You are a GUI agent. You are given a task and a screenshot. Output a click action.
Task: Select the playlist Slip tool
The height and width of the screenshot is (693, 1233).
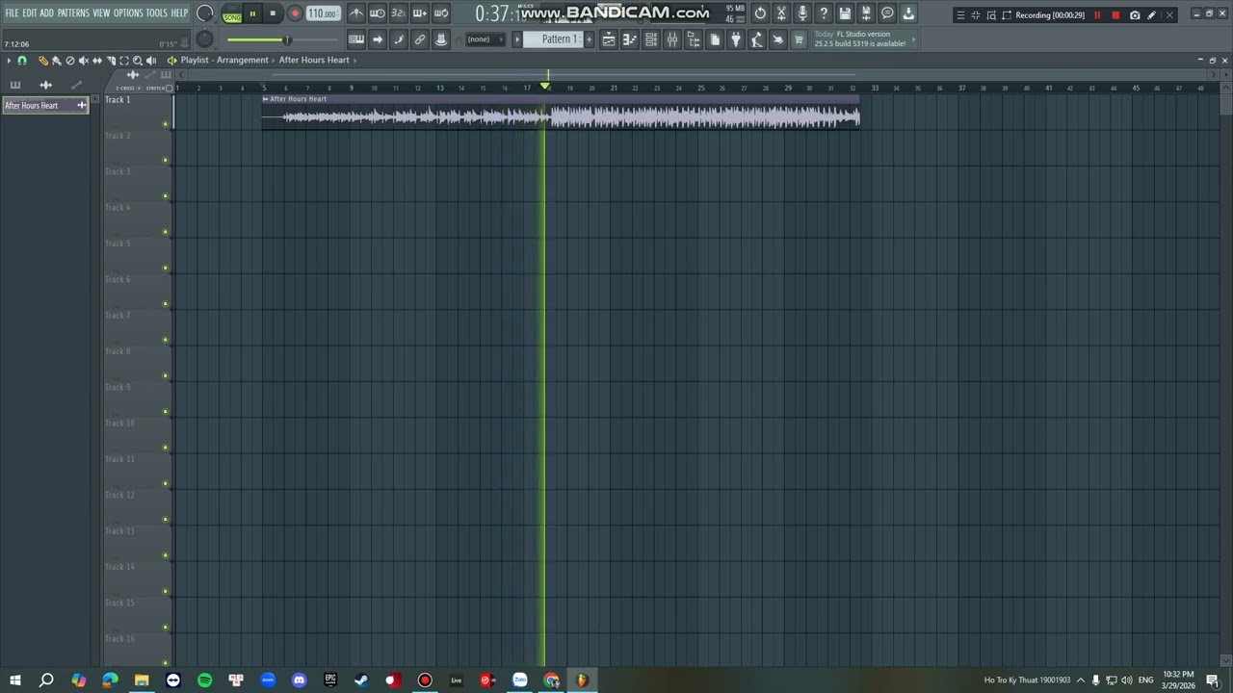[x=97, y=61]
